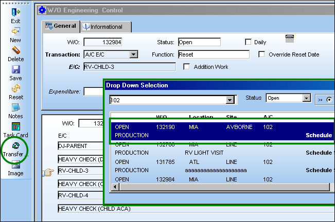This screenshot has height=222, width=335.
Task: Toggle the Daily checkbox
Action: click(248, 42)
